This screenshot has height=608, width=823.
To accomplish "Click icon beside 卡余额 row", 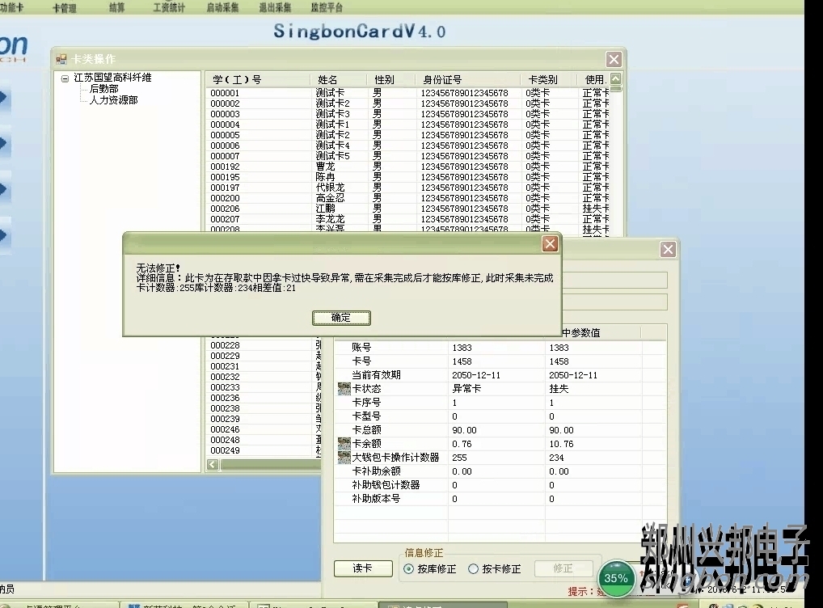I will 344,444.
